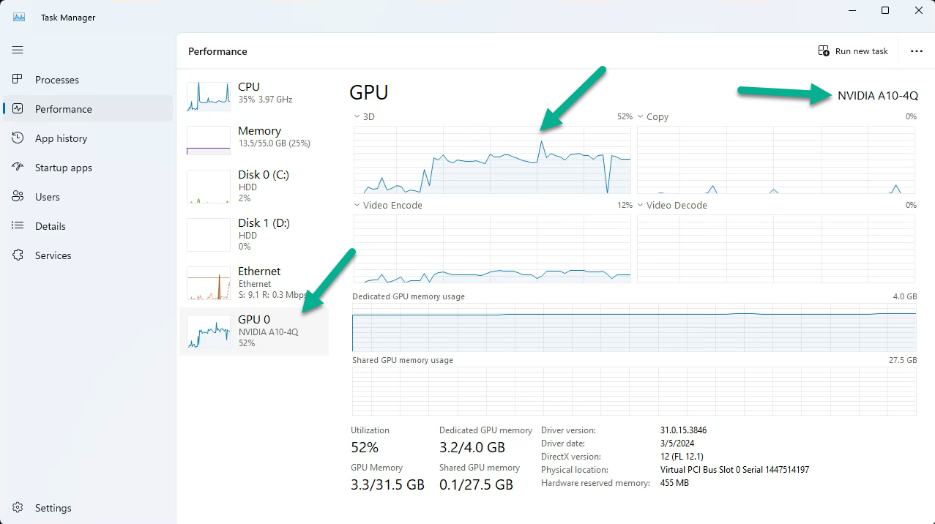Click the 3D utilization graph

(x=492, y=160)
